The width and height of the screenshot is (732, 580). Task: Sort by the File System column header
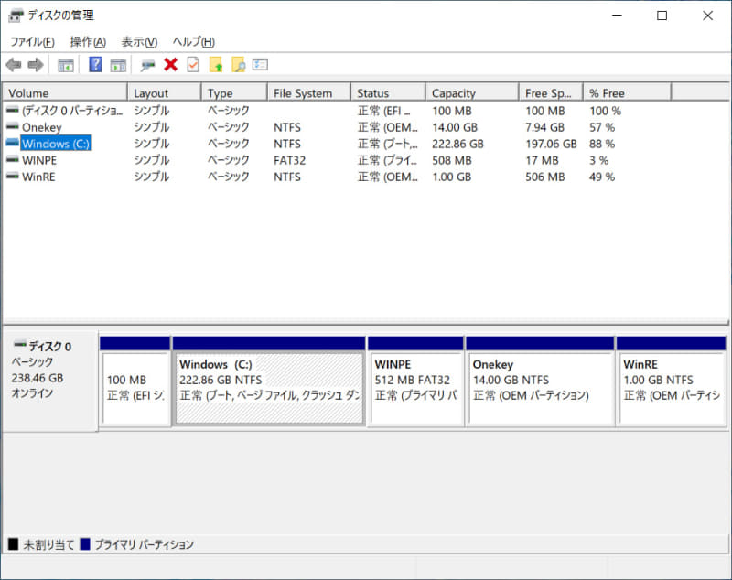pyautogui.click(x=308, y=93)
